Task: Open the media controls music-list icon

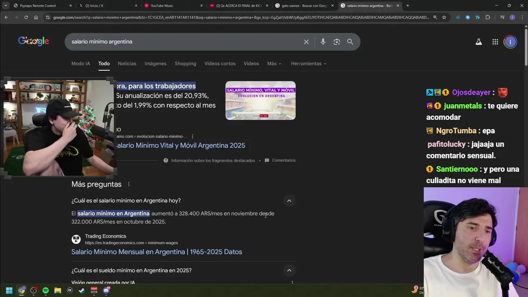Action: (x=502, y=17)
